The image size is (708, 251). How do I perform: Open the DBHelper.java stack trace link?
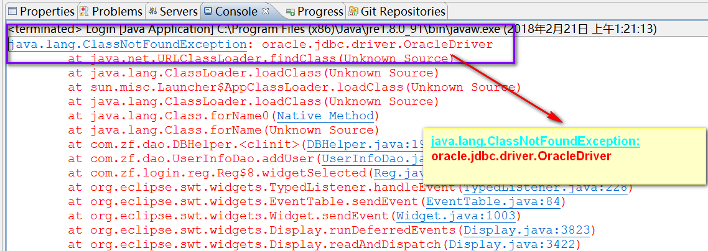click(x=364, y=145)
